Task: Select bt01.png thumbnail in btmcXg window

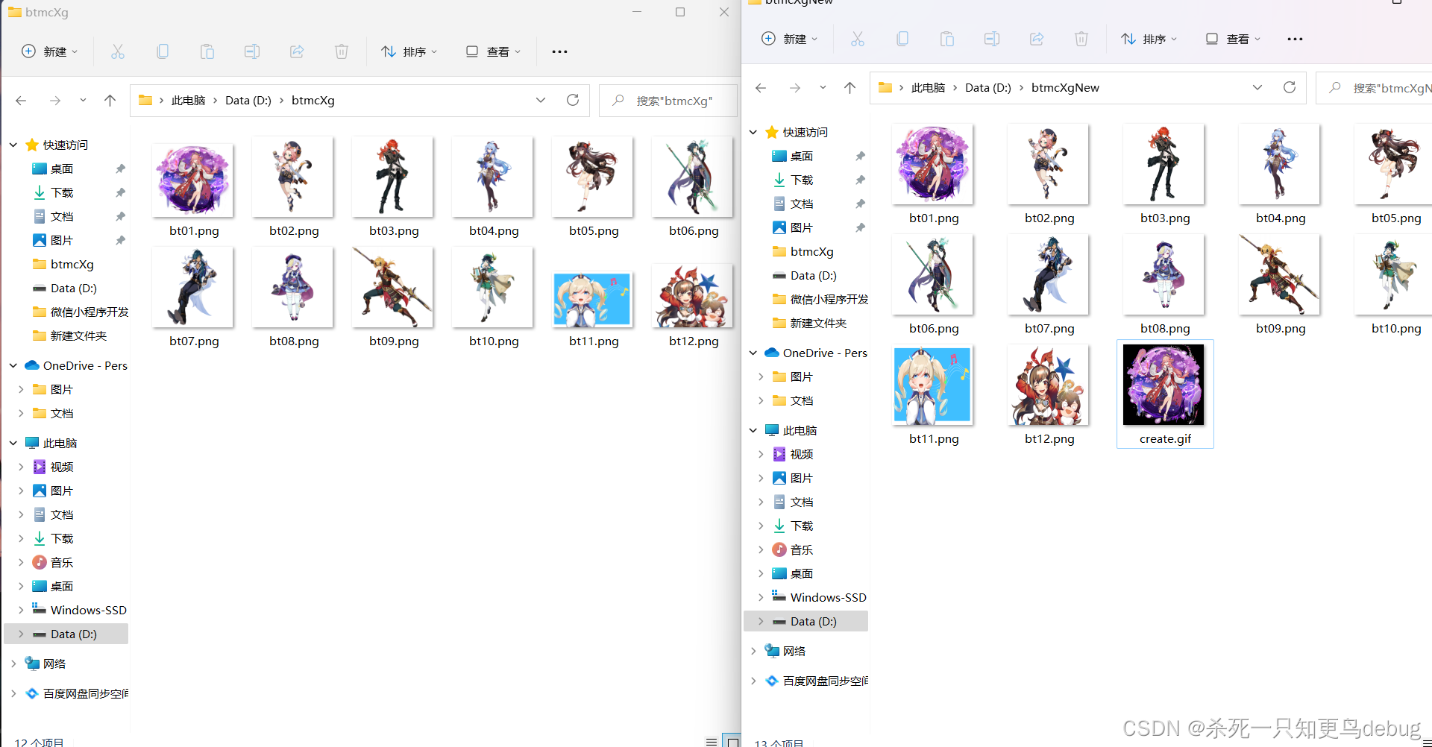Action: (x=193, y=180)
